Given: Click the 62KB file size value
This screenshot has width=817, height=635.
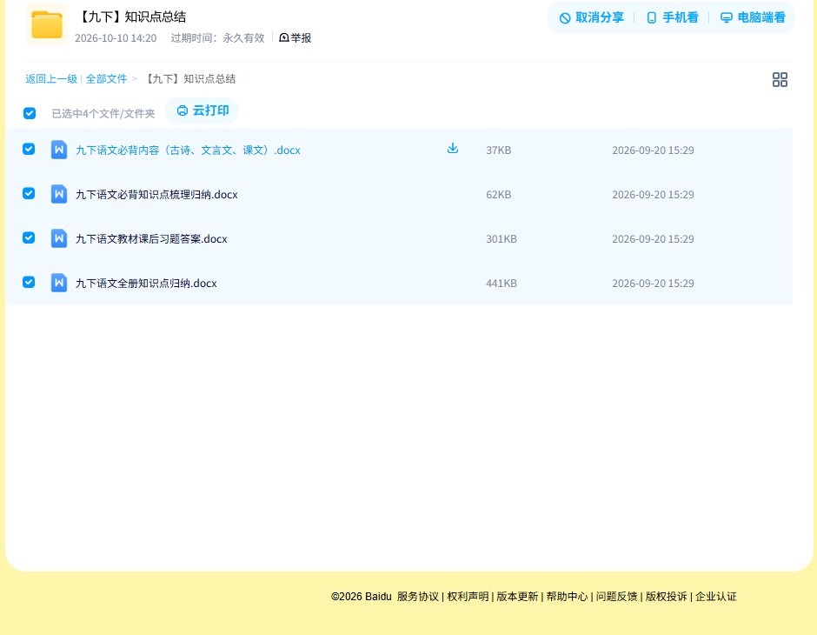Looking at the screenshot, I should (x=499, y=195).
